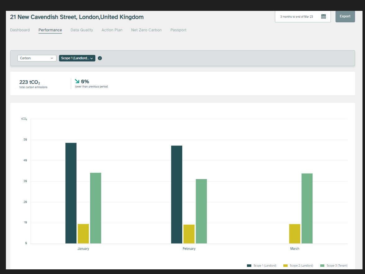Image resolution: width=365 pixels, height=274 pixels.
Task: Click the green Scope 3 legend square
Action: click(x=322, y=266)
